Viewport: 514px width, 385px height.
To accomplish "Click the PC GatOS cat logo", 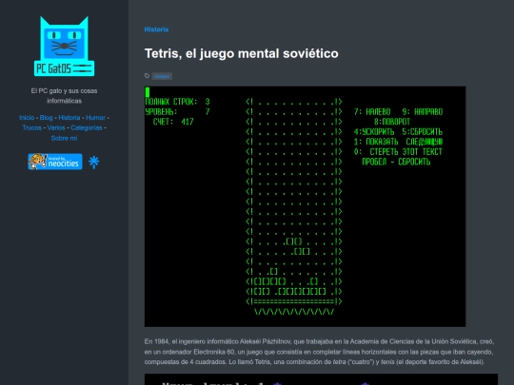I will [x=65, y=47].
